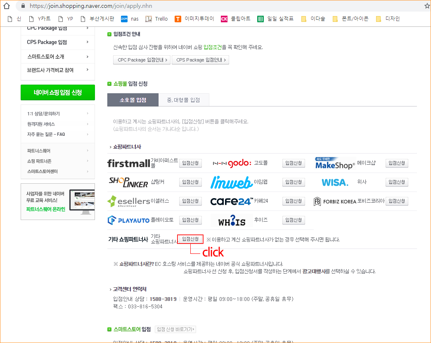Click 입점신청 button for 후이즈
This screenshot has height=343, width=431.
(x=294, y=220)
